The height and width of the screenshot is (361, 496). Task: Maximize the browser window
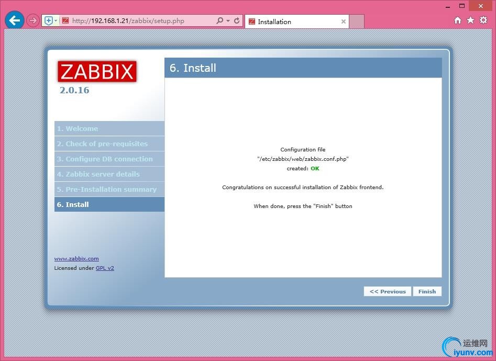click(462, 6)
